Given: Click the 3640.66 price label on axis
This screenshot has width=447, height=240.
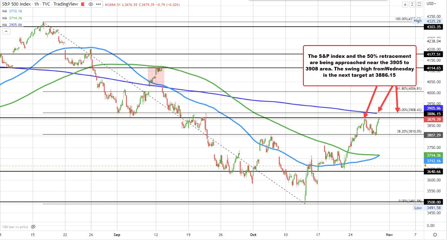Looking at the screenshot, I should pos(434,172).
